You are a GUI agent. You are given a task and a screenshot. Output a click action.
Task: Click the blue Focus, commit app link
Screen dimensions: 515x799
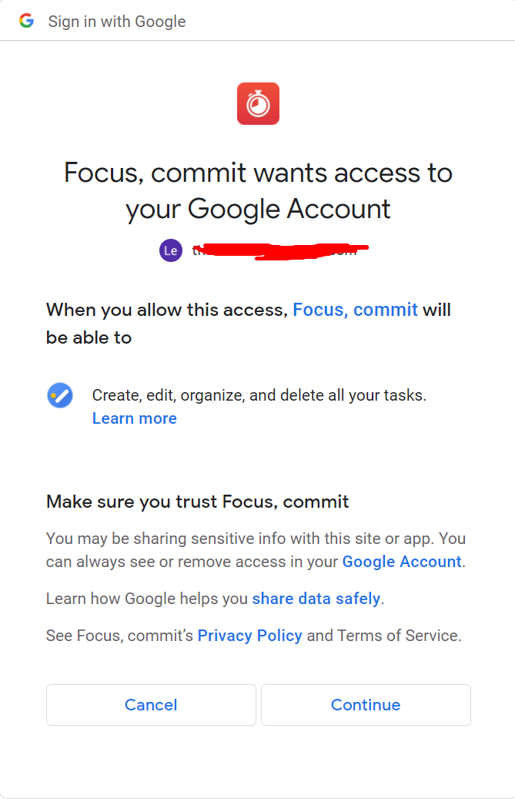pos(355,310)
